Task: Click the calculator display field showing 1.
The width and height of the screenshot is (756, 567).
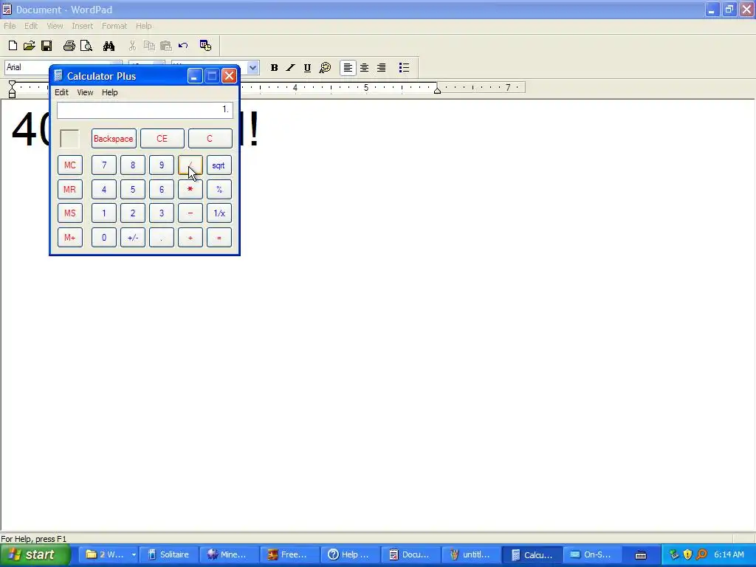Action: tap(145, 110)
